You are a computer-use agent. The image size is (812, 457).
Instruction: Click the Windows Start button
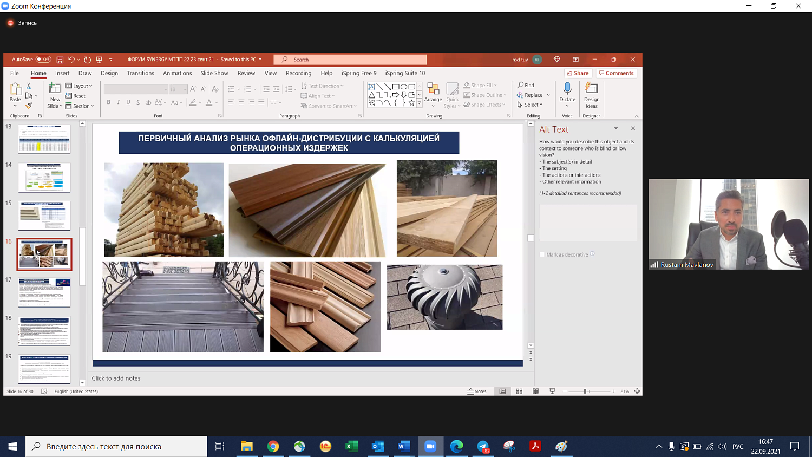[x=12, y=447]
